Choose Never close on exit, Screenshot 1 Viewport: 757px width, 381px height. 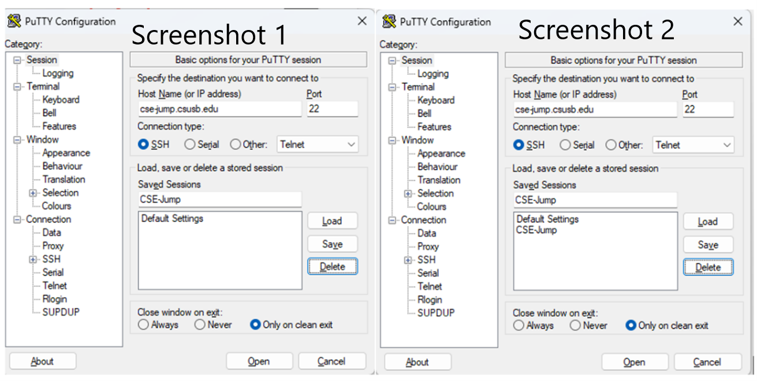(200, 325)
